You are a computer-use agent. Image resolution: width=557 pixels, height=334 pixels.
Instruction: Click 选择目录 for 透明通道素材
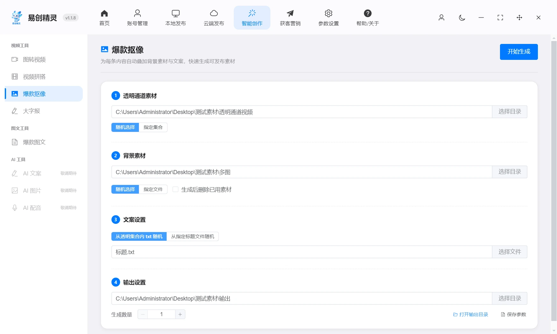click(x=510, y=112)
